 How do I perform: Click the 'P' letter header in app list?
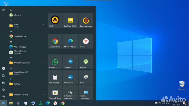pos(11,79)
